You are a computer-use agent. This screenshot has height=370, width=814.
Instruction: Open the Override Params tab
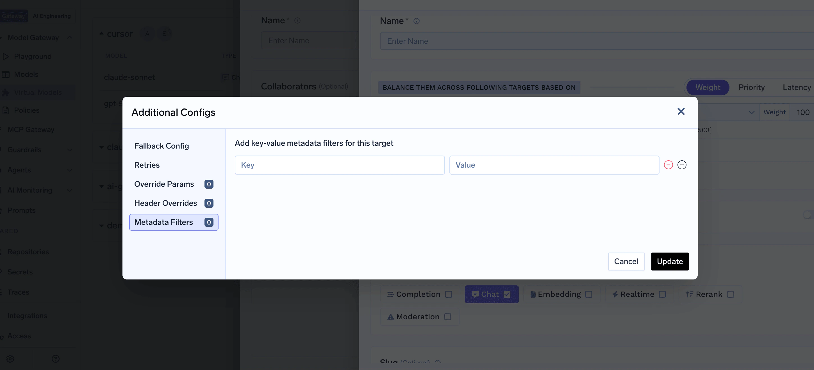164,184
